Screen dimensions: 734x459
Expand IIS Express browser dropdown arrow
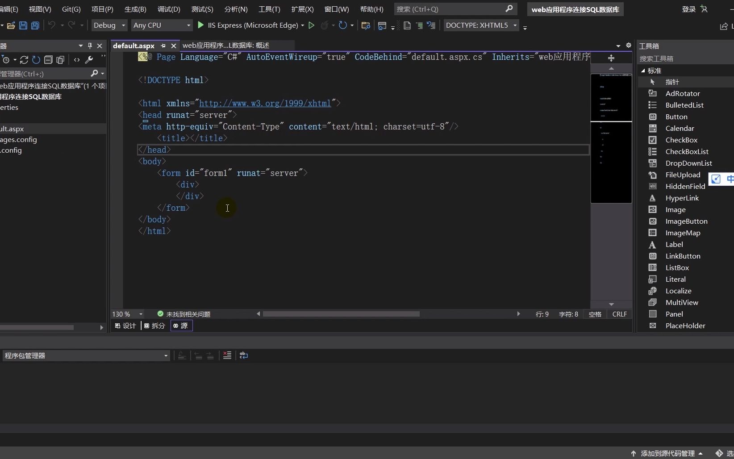coord(303,25)
